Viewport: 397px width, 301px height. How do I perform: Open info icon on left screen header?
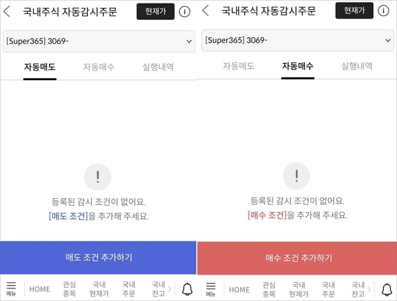point(185,11)
